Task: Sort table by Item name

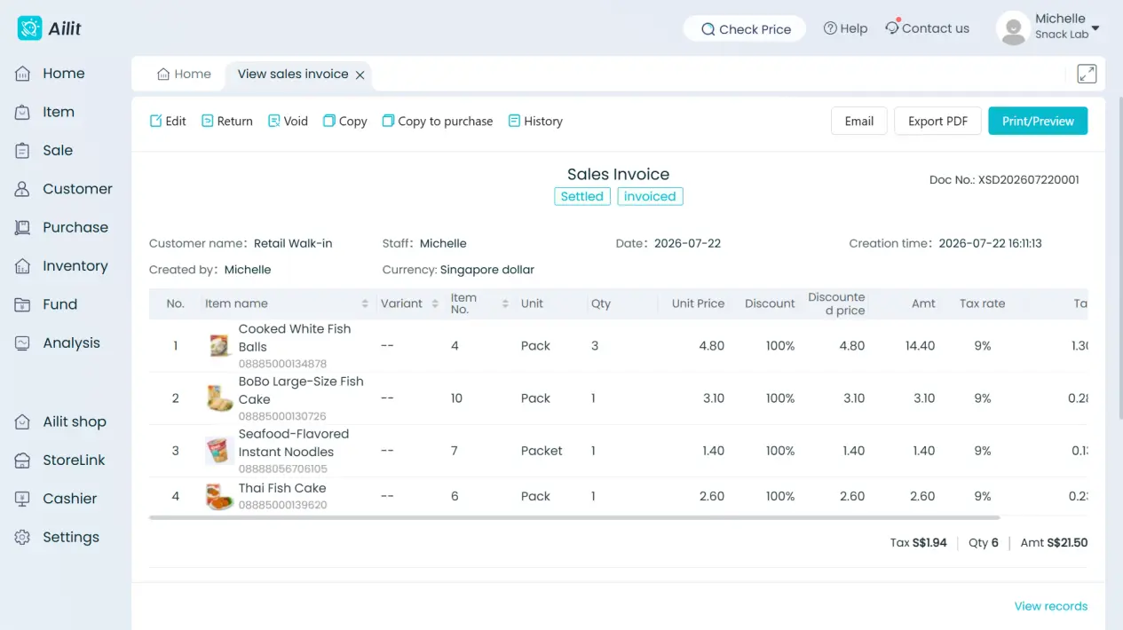Action: coord(365,303)
